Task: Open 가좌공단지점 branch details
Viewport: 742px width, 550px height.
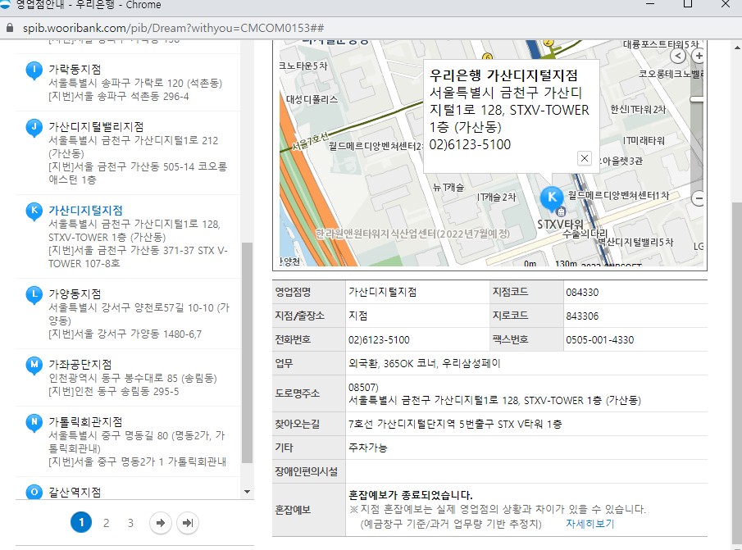Action: [80, 365]
